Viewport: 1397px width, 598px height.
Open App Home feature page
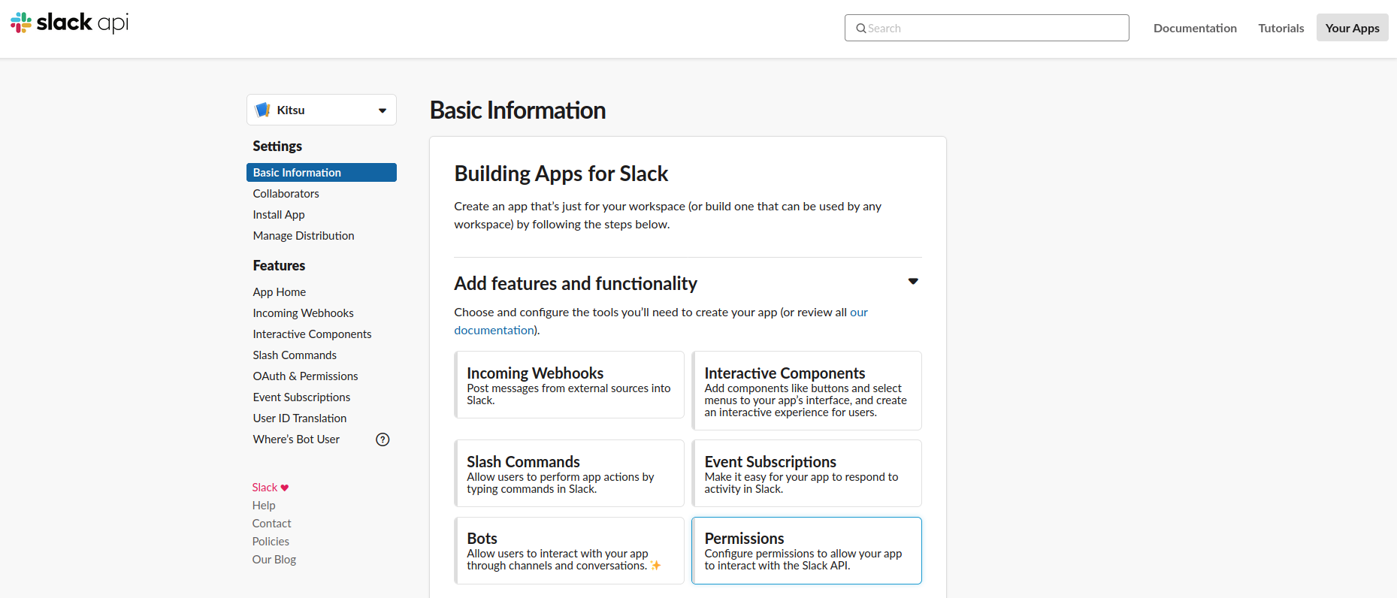pos(280,292)
